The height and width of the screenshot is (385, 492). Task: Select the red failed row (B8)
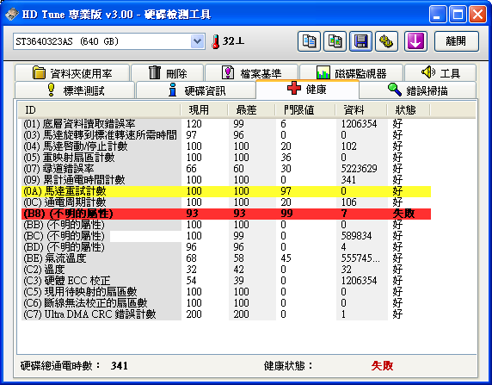coord(226,214)
